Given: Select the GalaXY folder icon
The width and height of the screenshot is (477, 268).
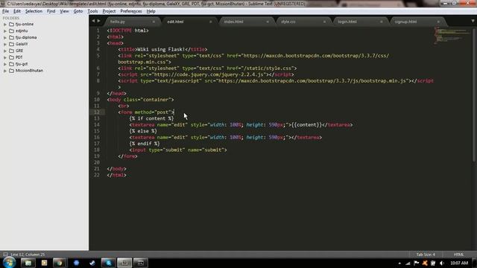Looking at the screenshot, I should pyautogui.click(x=12, y=44).
